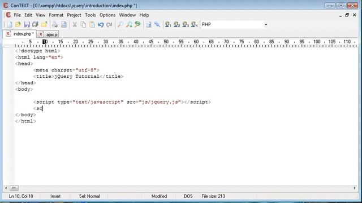
Task: Click the opening '<body>' code line
Action: click(24, 89)
